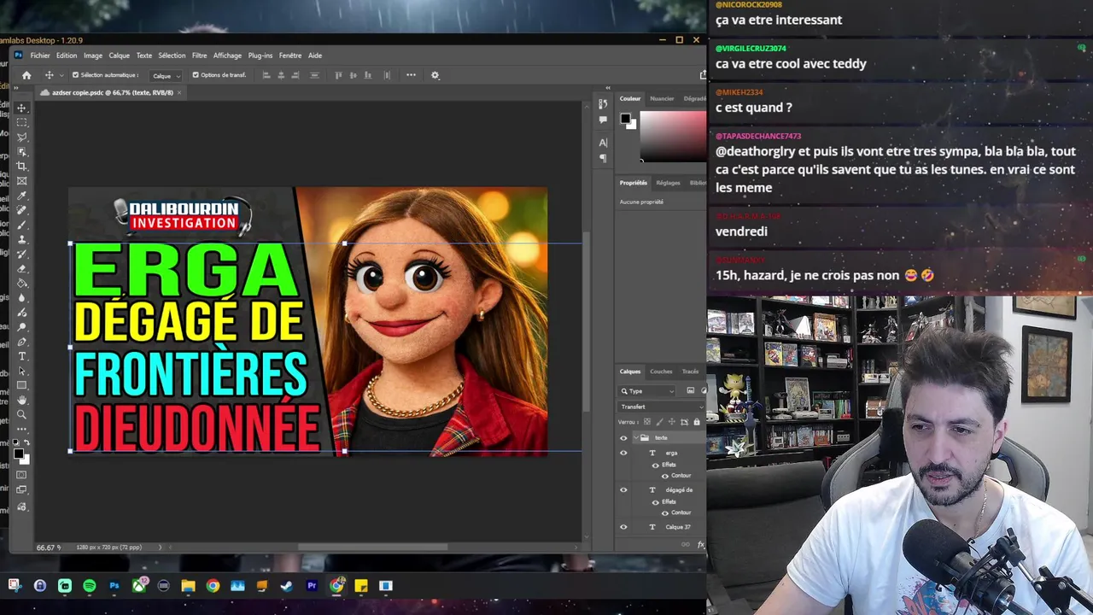This screenshot has width=1093, height=615.
Task: Uncheck Options de transf. checkbox
Action: 196,75
